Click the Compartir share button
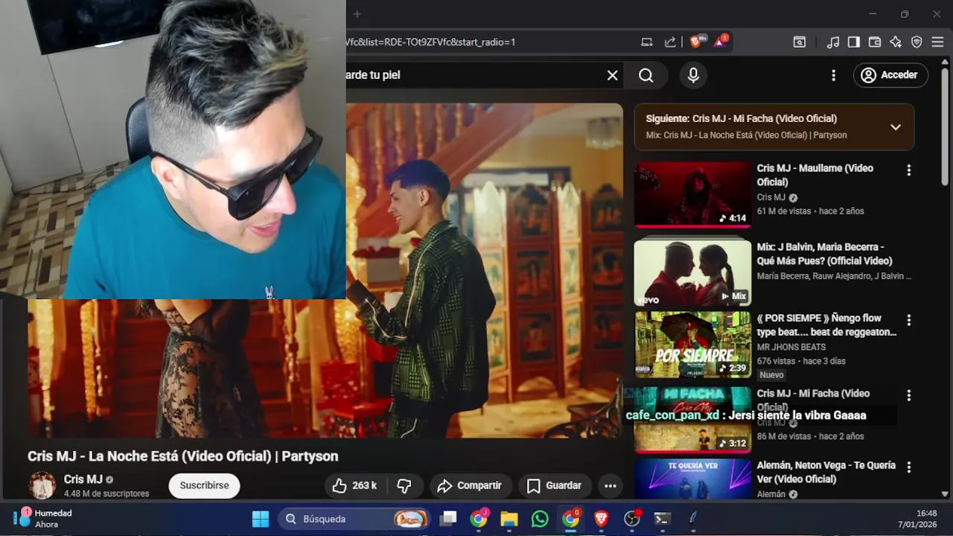Viewport: 953px width, 536px height. click(x=470, y=485)
